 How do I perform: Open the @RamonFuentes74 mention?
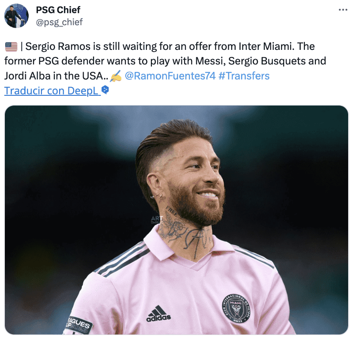pos(170,76)
